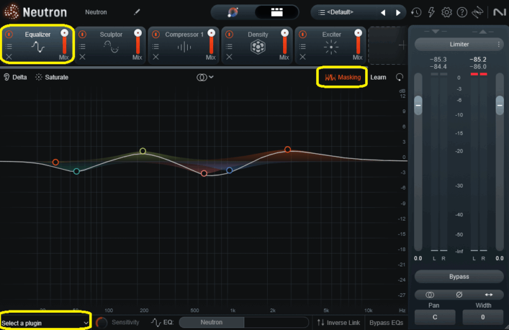Select the yellow-green EQ node
Screen dimensions: 509x330
point(143,151)
